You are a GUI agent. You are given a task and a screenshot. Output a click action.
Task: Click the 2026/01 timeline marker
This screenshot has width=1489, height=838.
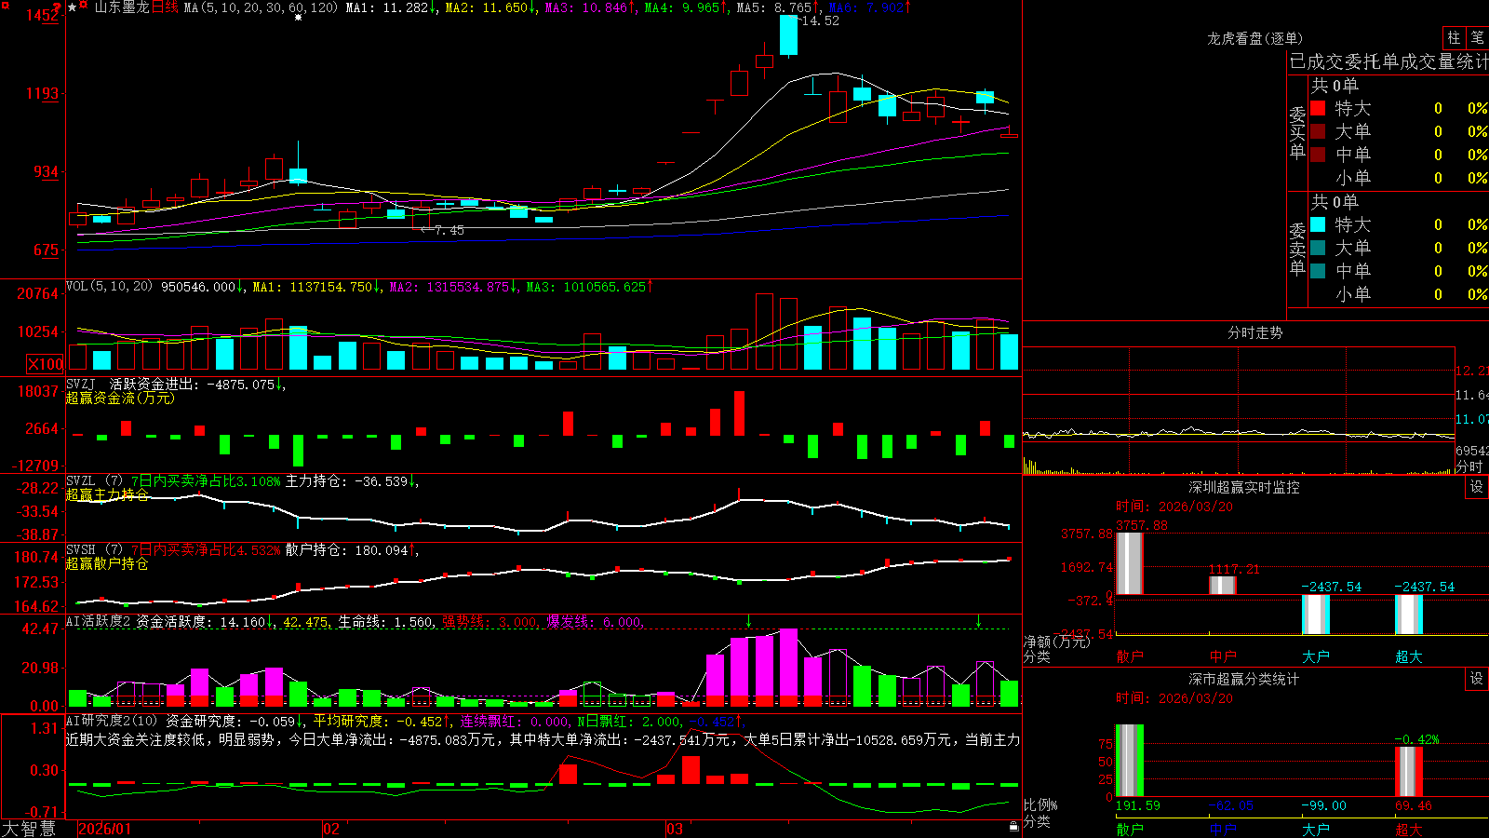[105, 829]
